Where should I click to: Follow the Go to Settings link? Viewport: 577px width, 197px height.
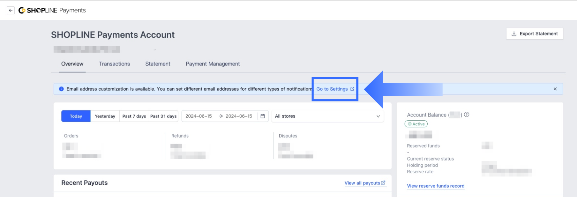coord(335,89)
